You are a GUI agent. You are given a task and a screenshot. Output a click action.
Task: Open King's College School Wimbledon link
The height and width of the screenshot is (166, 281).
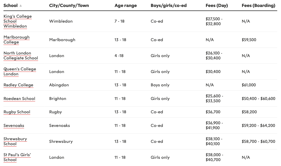(x=17, y=21)
